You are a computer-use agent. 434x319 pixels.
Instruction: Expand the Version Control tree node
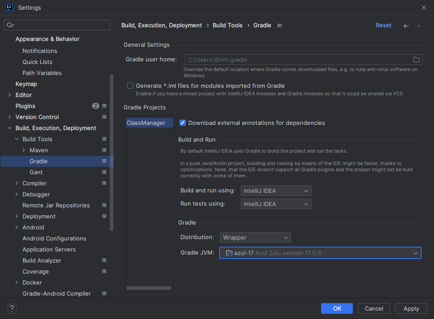click(x=10, y=117)
